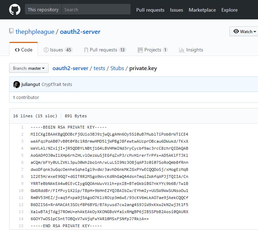Screen dimensions: 258x242
Task: Switch to the Code tab
Action: click(x=24, y=49)
